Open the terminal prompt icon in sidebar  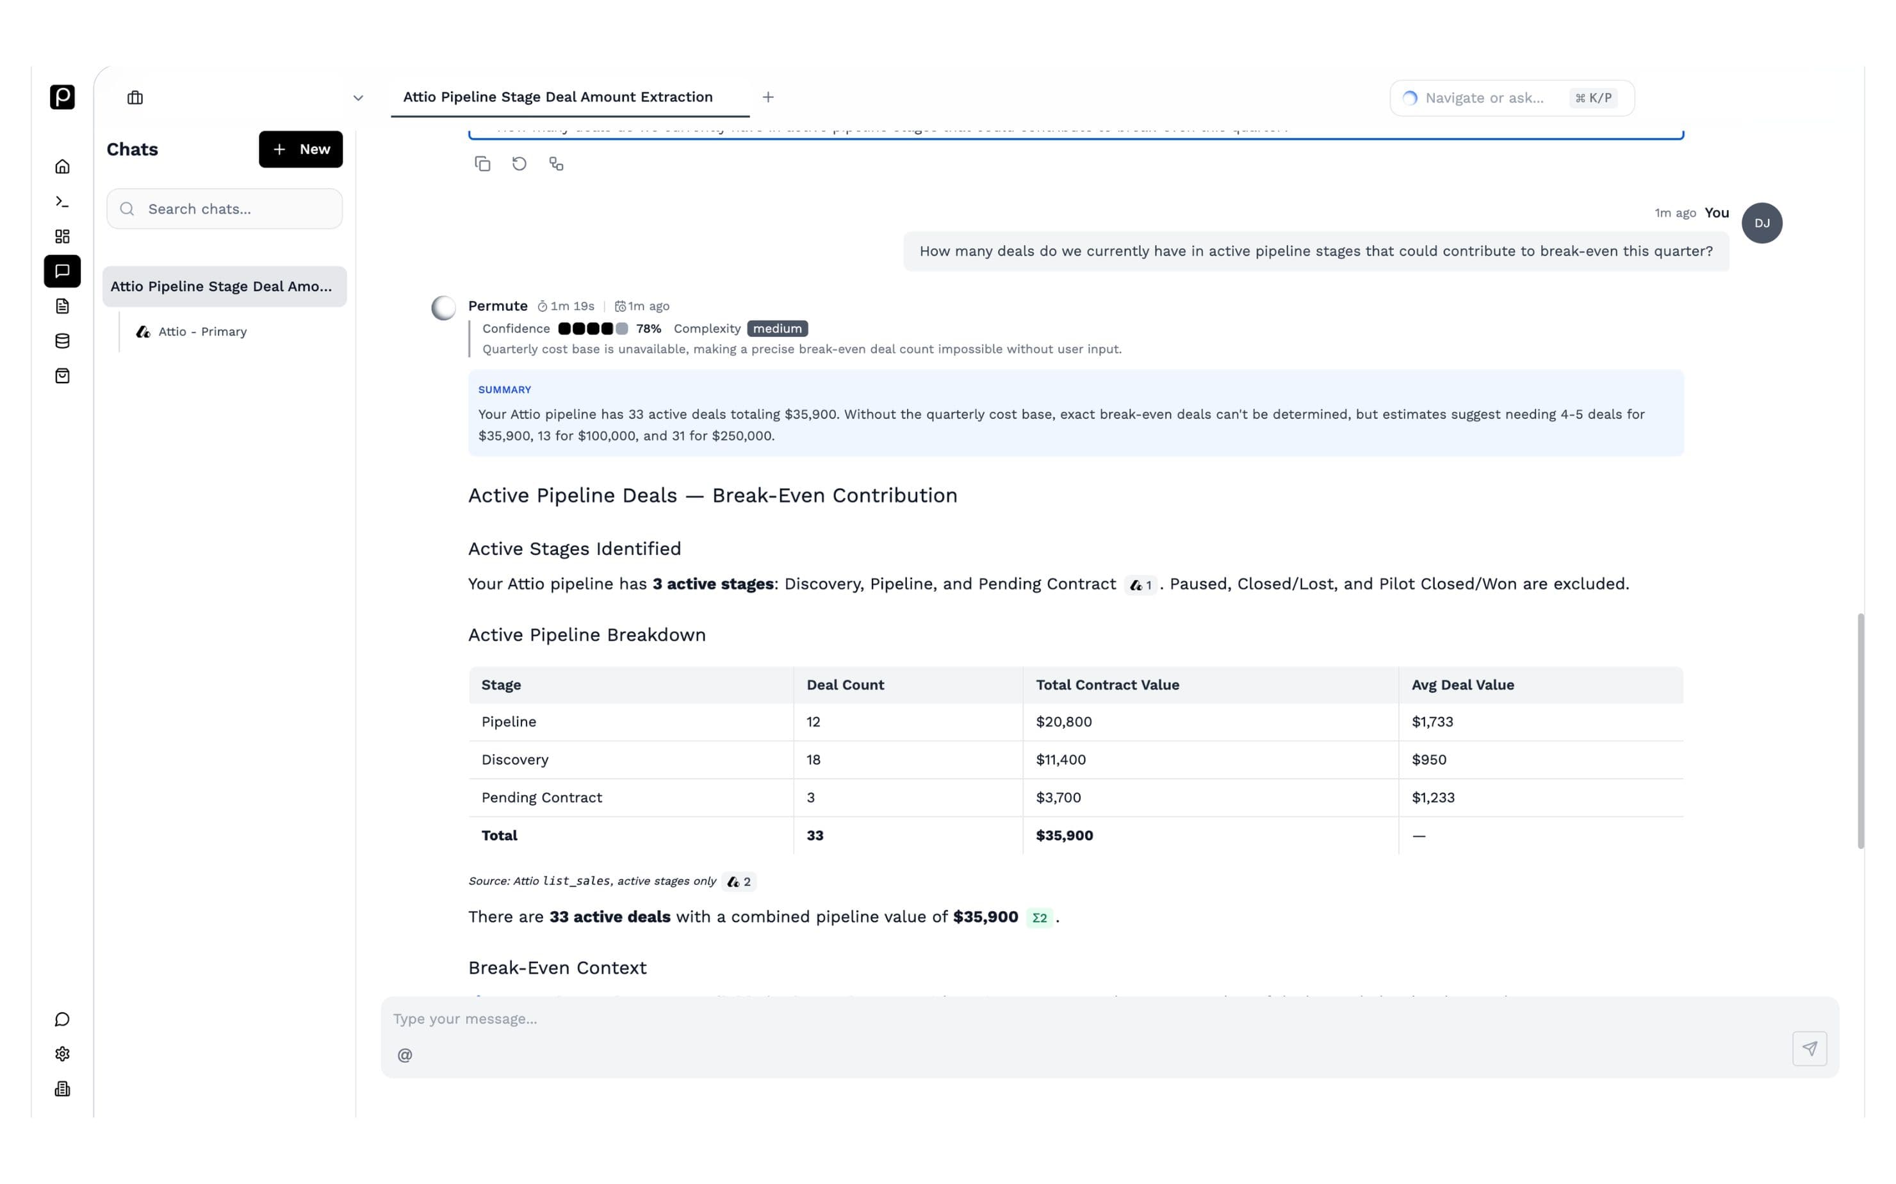click(63, 202)
